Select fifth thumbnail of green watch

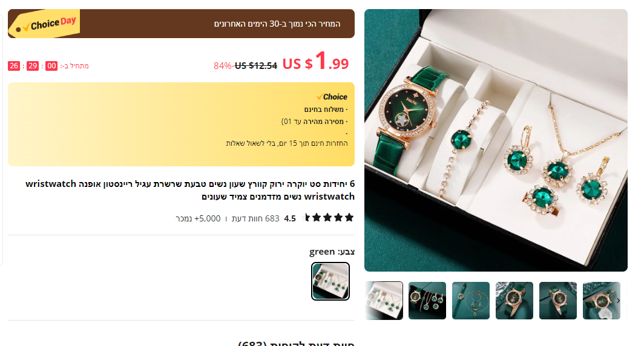(x=558, y=301)
